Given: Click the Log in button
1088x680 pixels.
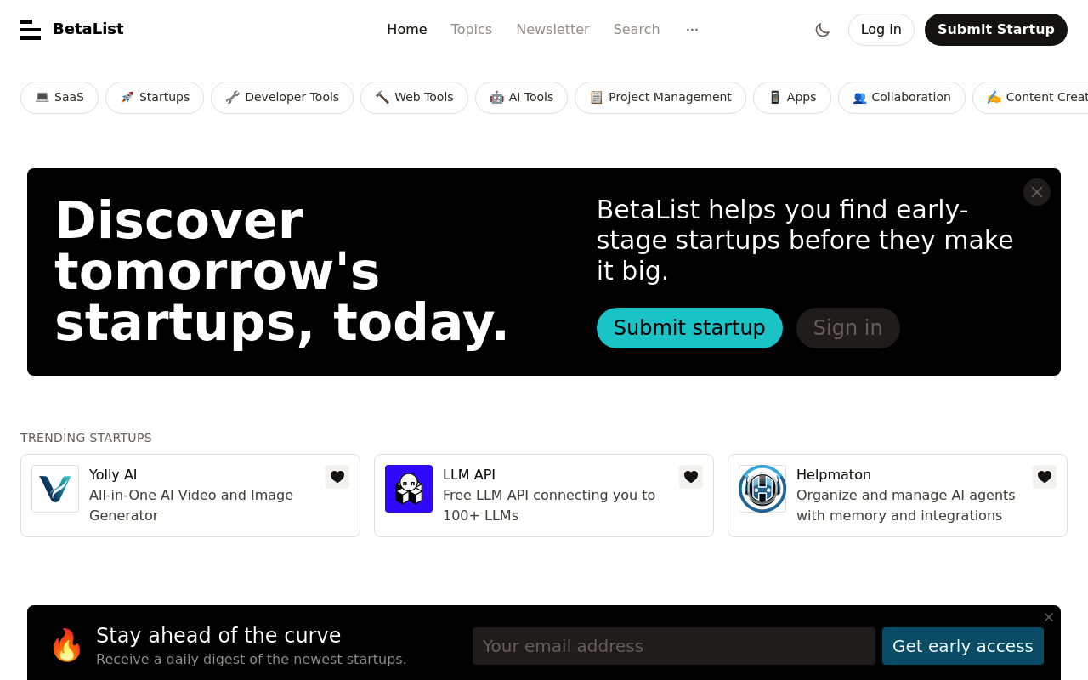Looking at the screenshot, I should click(x=881, y=30).
